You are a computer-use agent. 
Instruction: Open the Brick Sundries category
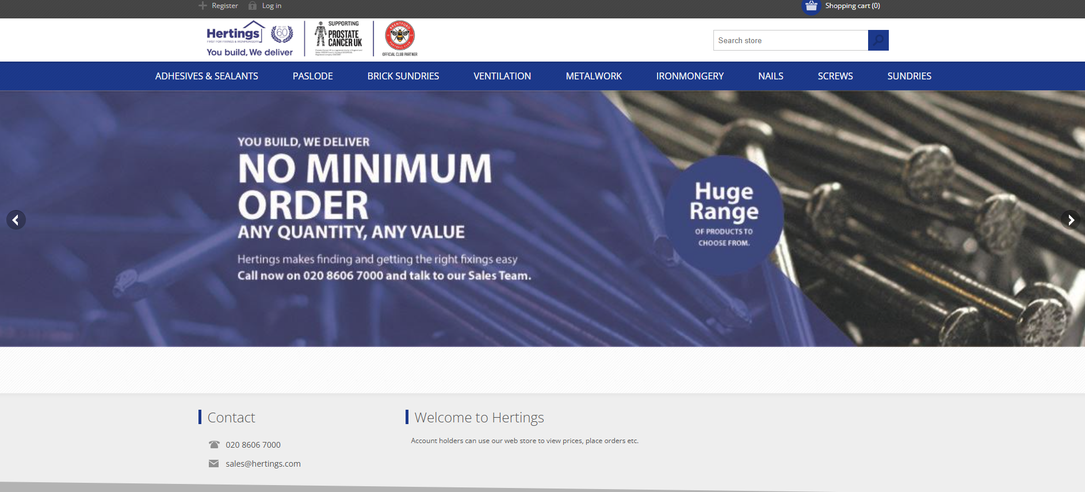[403, 76]
